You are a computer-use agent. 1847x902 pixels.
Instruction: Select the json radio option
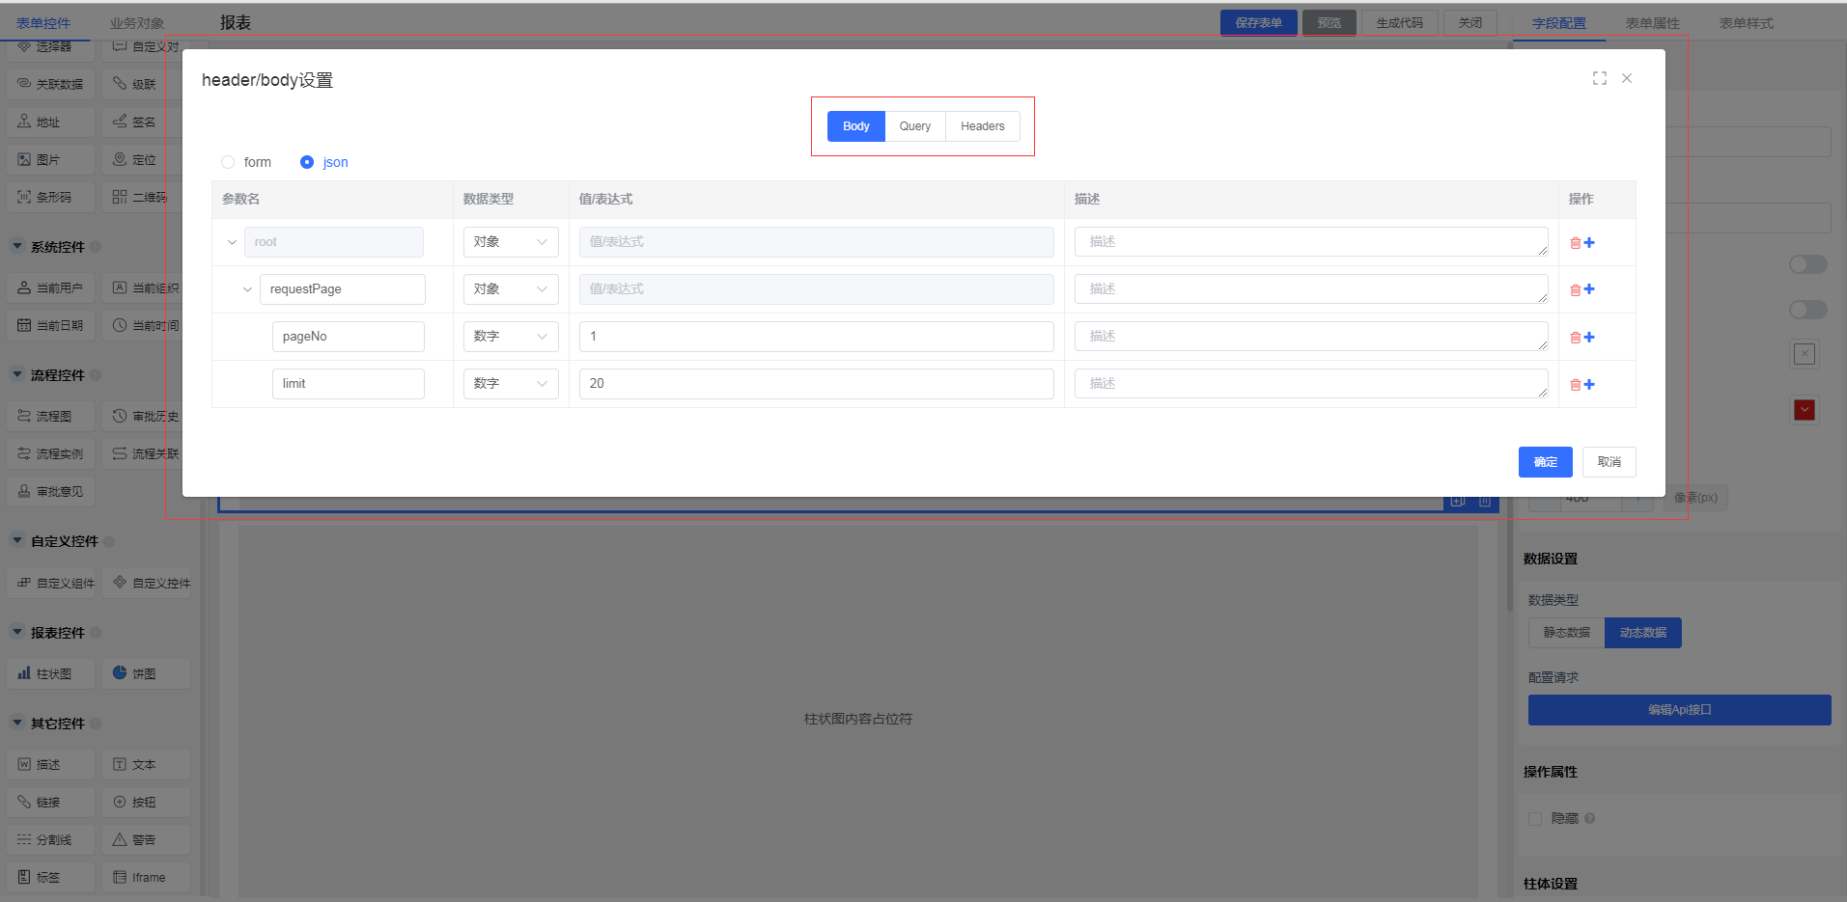point(307,162)
